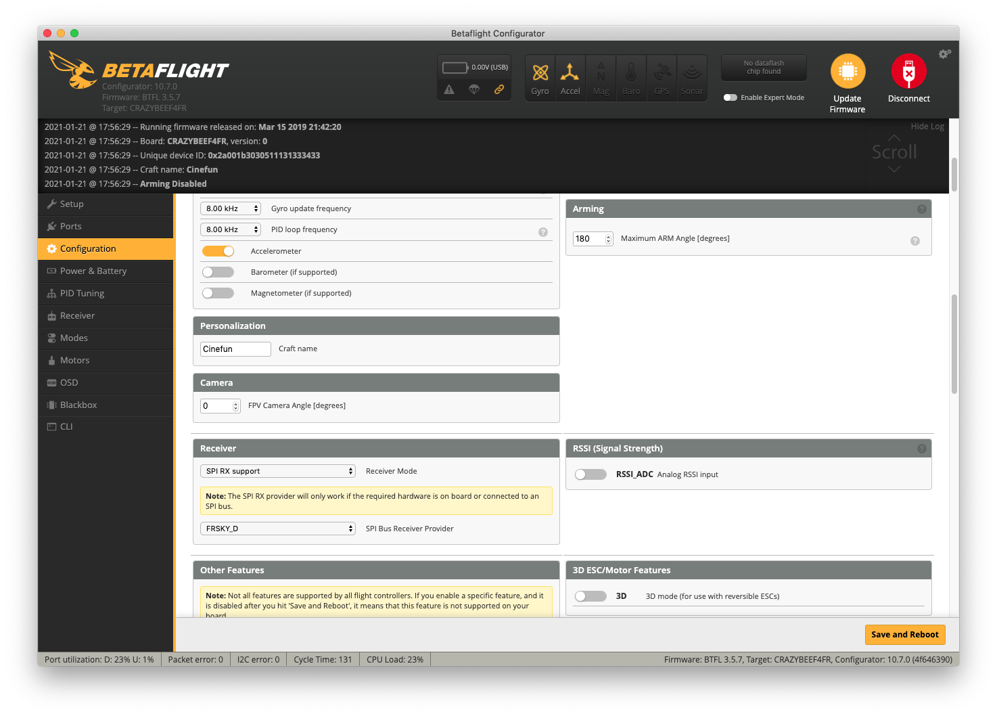The height and width of the screenshot is (716, 997).
Task: Click the Disconnect label
Action: 908,99
